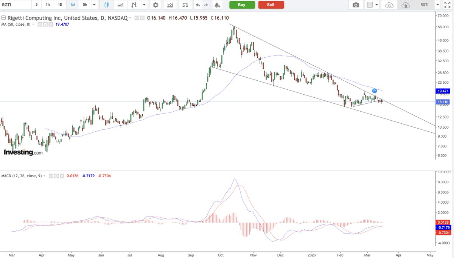This screenshot has width=454, height=258.
Task: Select the 5h interval
Action: click(x=85, y=5)
